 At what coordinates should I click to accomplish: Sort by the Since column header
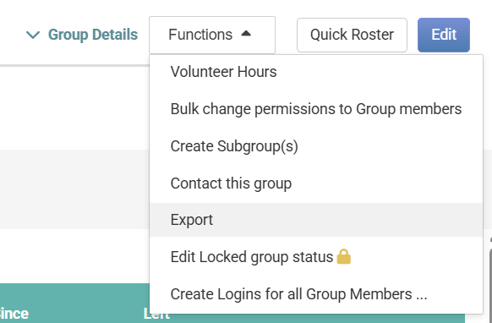(14, 313)
